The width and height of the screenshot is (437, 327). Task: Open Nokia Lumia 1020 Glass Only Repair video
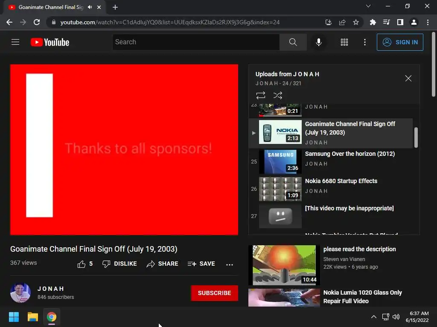tap(362, 297)
